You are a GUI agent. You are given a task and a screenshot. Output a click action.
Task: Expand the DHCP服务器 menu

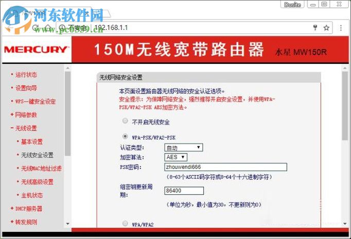click(29, 209)
